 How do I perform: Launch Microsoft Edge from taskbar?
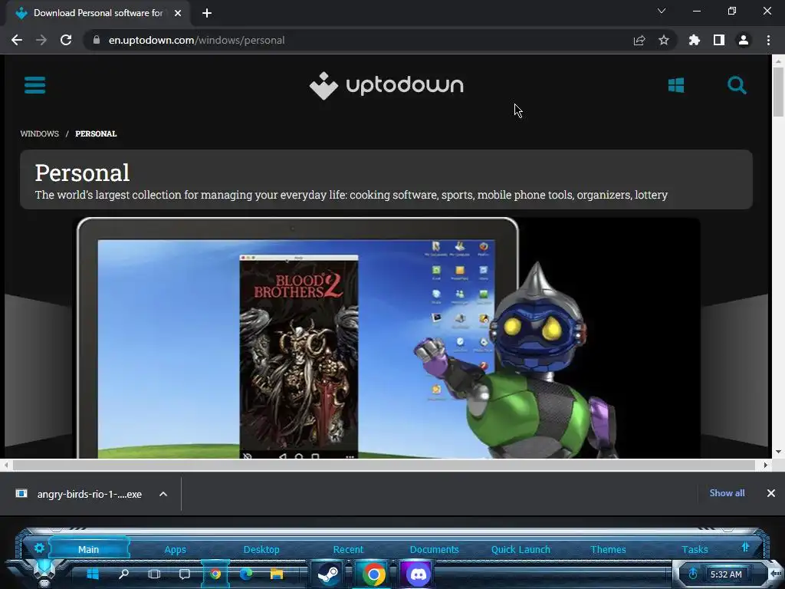(x=246, y=574)
